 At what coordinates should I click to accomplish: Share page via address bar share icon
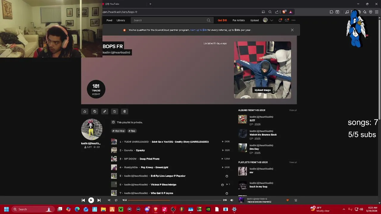277,12
